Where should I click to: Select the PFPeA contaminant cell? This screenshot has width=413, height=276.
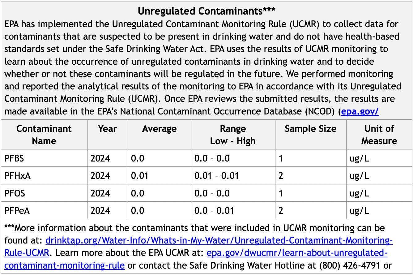[x=17, y=211]
